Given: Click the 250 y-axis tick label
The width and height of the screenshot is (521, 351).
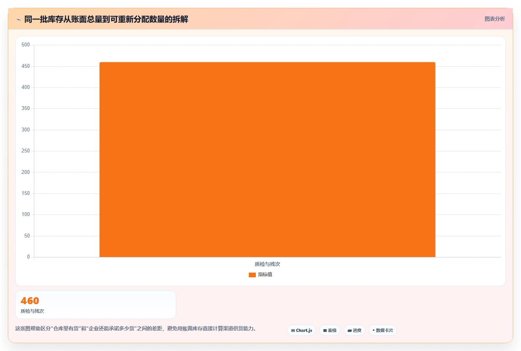Looking at the screenshot, I should (26, 151).
